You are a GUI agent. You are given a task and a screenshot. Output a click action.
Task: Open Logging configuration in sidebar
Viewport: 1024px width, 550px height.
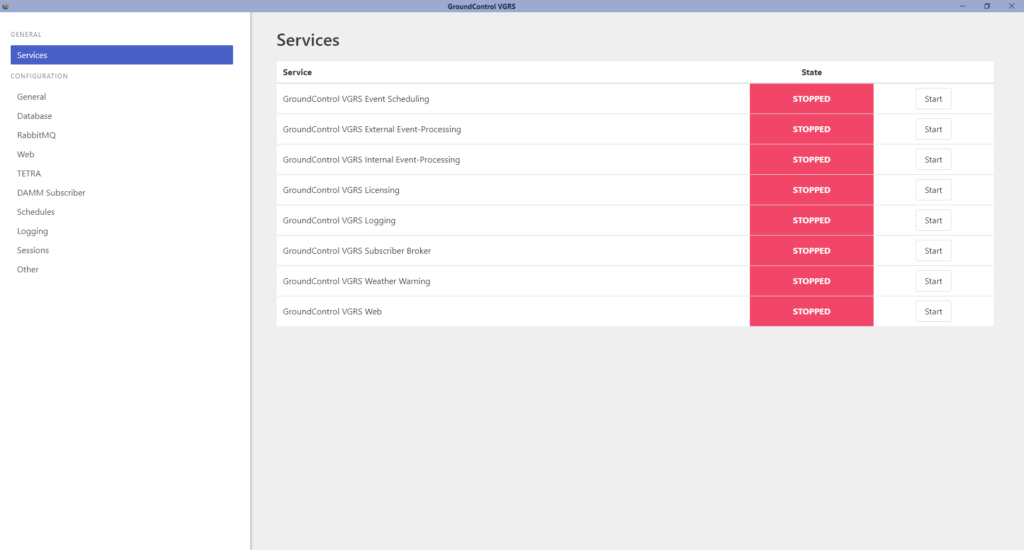33,231
